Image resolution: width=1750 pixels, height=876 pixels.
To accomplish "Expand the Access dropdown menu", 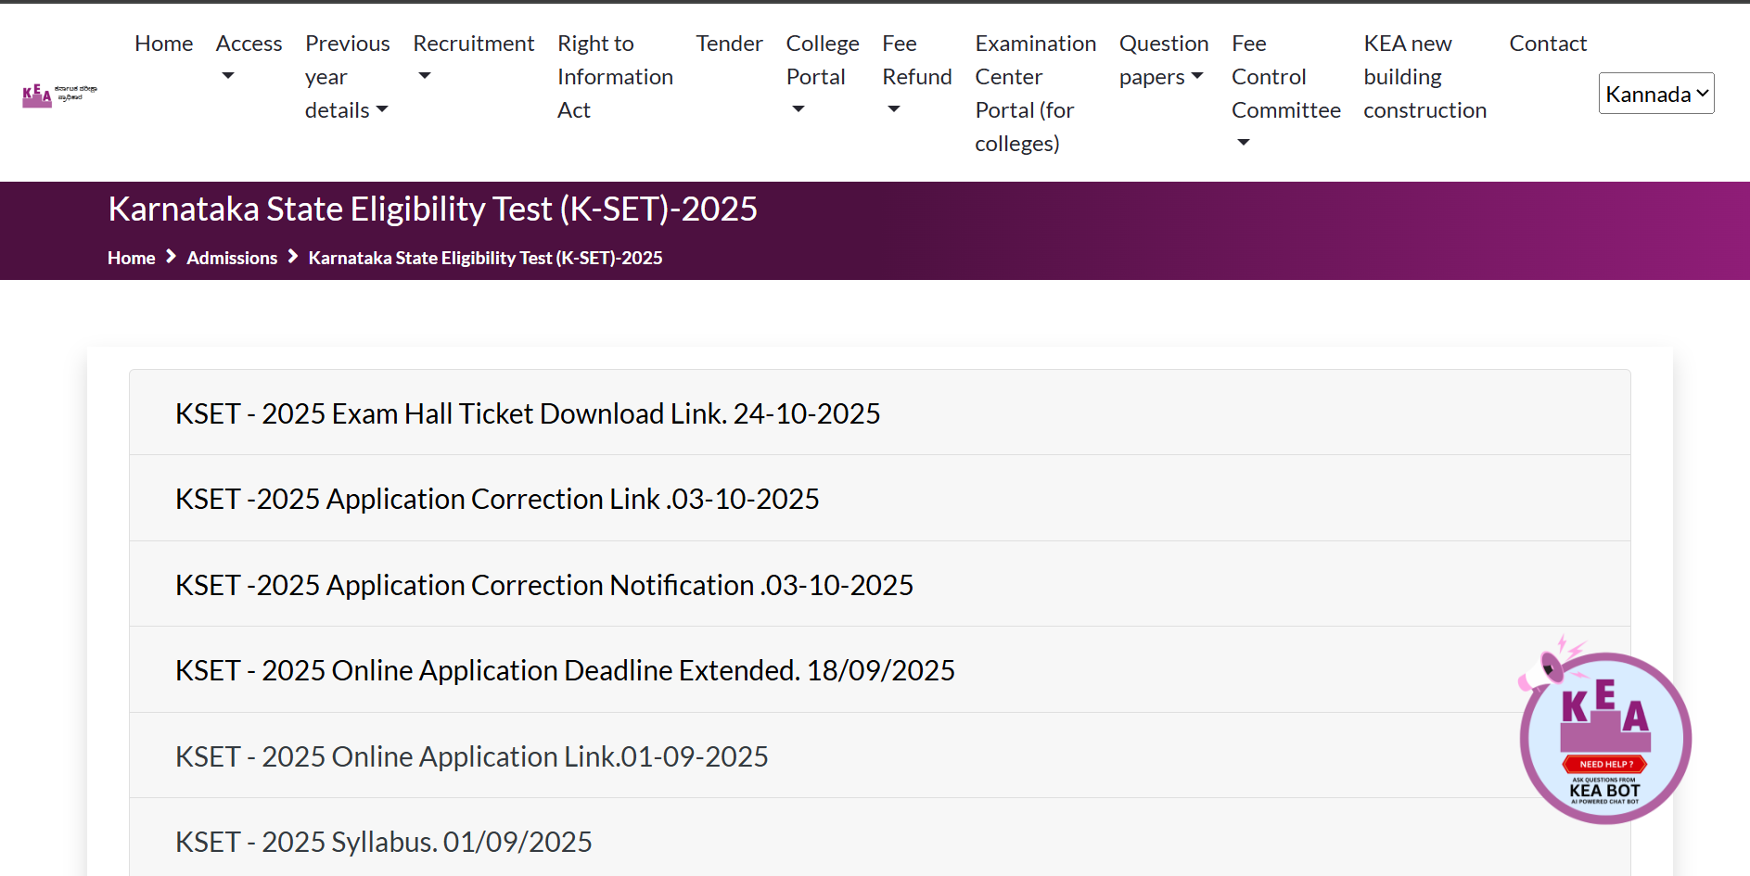I will [249, 57].
